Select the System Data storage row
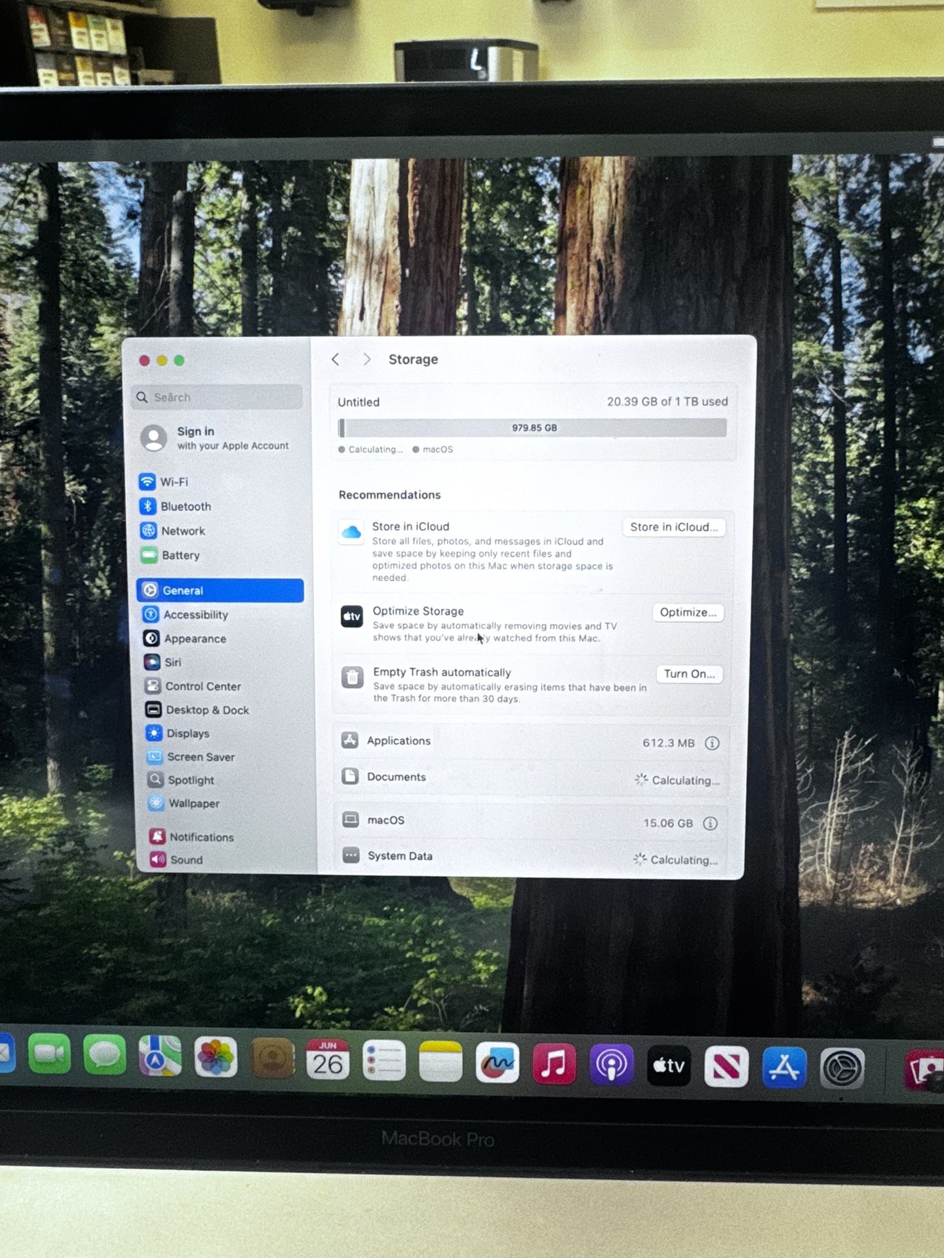 coord(530,857)
